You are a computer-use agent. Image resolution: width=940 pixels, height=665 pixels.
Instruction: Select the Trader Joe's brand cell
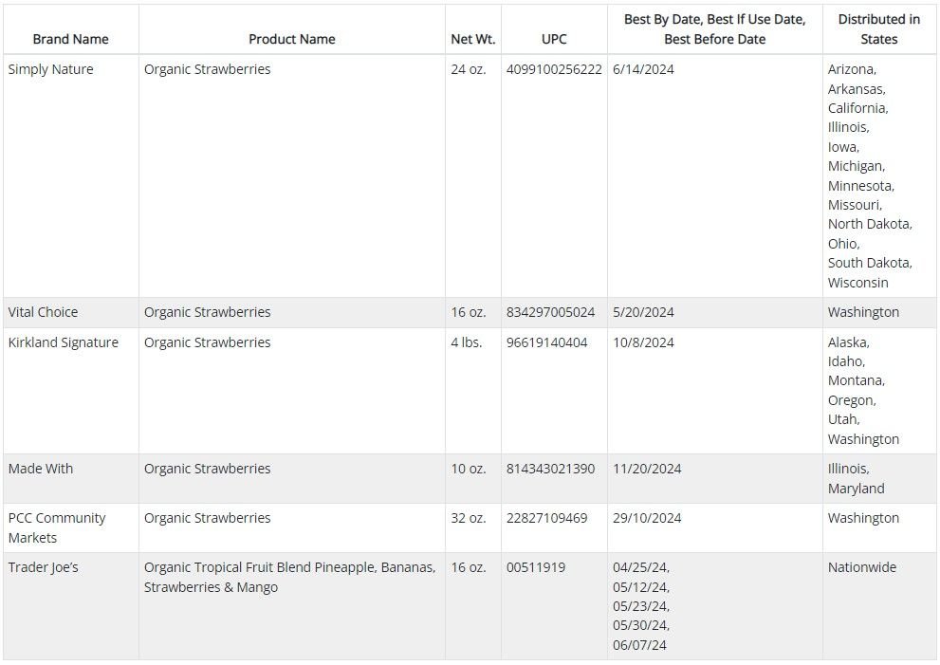(x=44, y=567)
